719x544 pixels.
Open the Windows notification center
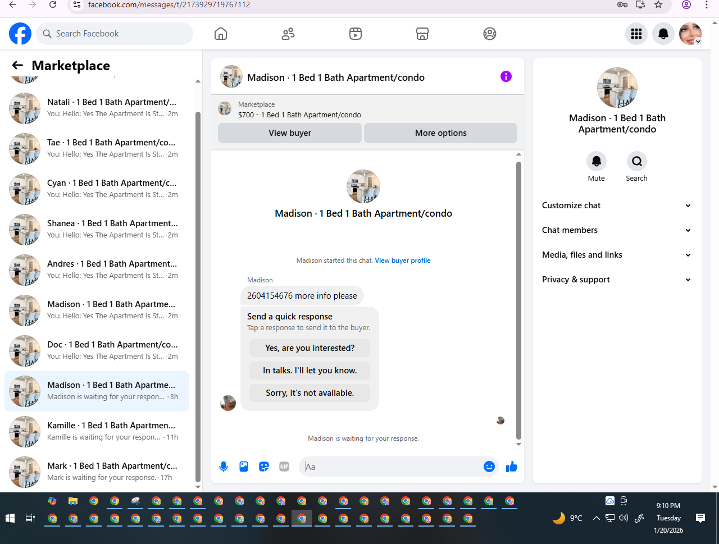click(700, 518)
